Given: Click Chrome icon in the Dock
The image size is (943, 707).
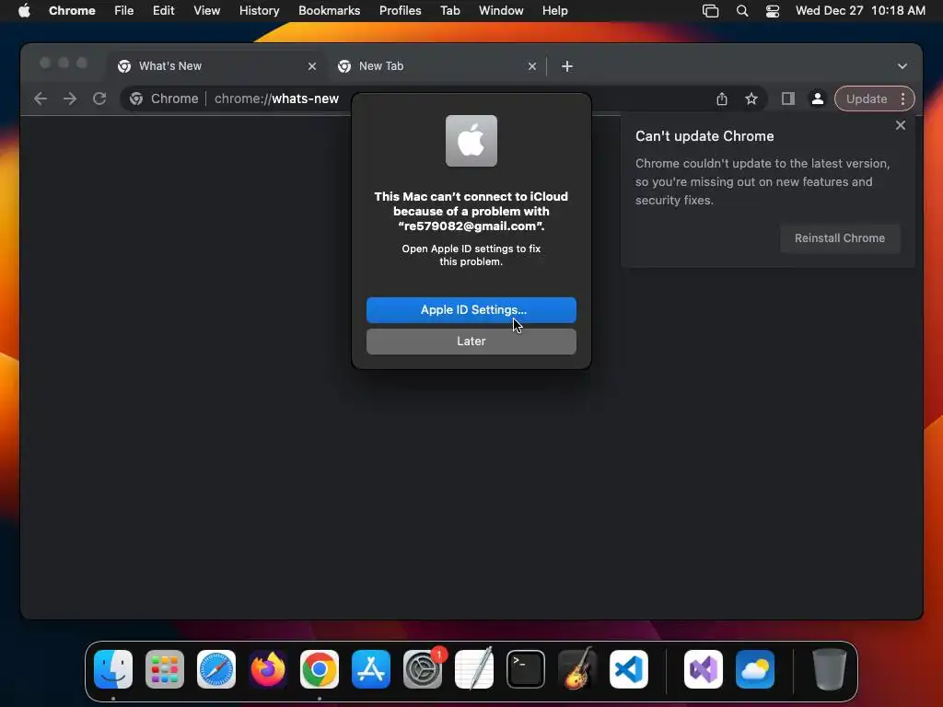Looking at the screenshot, I should 320,669.
